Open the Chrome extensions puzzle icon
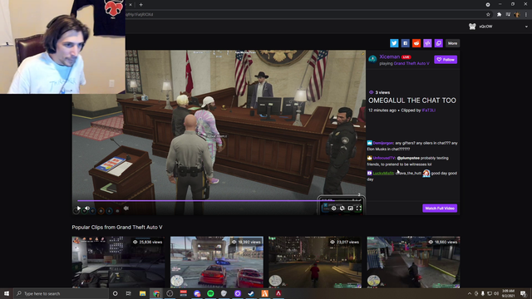 tap(499, 15)
